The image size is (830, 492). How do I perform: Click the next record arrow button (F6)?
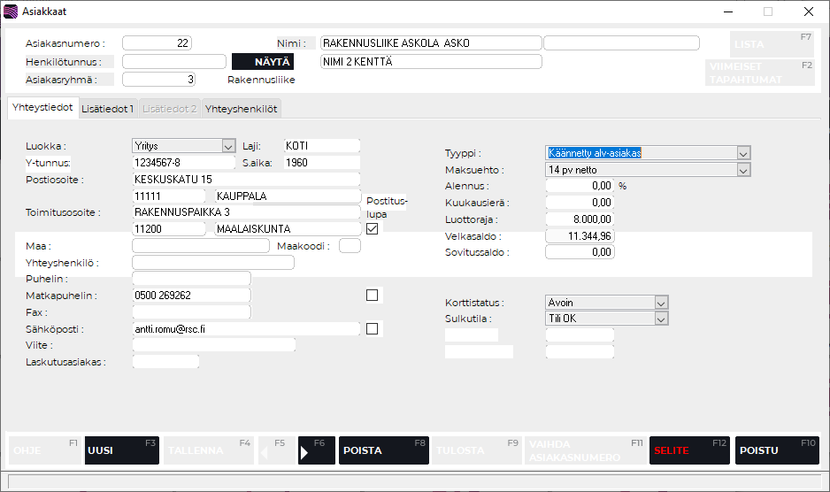click(317, 450)
